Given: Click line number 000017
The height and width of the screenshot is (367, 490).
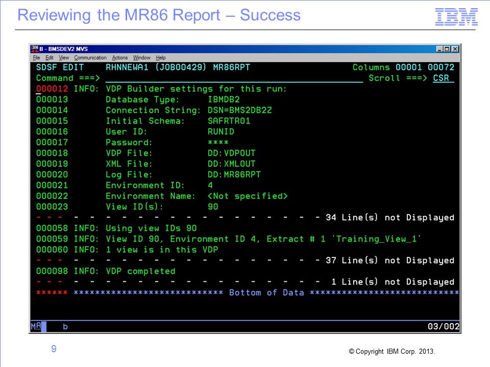Looking at the screenshot, I should [52, 142].
